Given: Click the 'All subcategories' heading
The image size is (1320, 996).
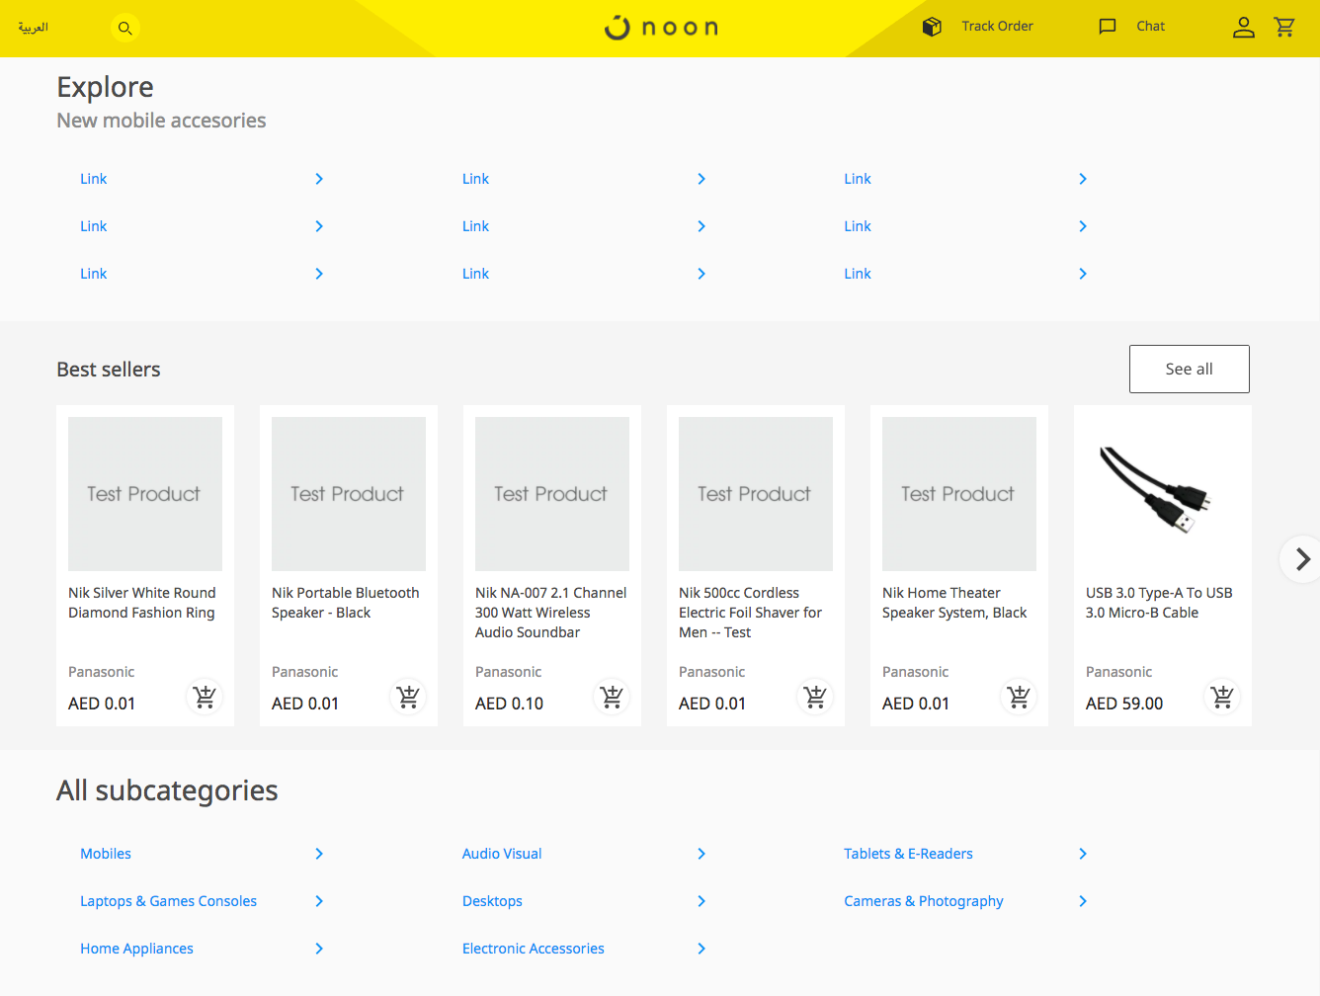Looking at the screenshot, I should point(167,790).
